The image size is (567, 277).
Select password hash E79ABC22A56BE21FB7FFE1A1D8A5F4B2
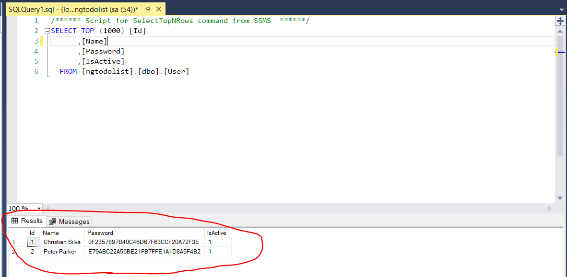pos(145,252)
